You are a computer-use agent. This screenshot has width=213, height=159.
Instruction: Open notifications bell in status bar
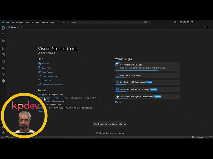210,137
